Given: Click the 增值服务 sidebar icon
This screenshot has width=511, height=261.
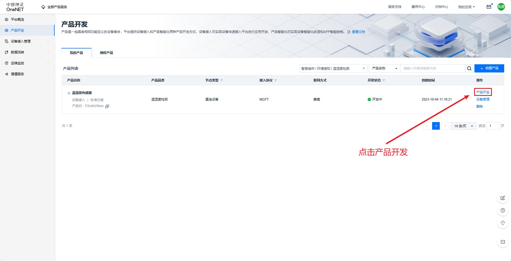Looking at the screenshot, I should pyautogui.click(x=7, y=74).
